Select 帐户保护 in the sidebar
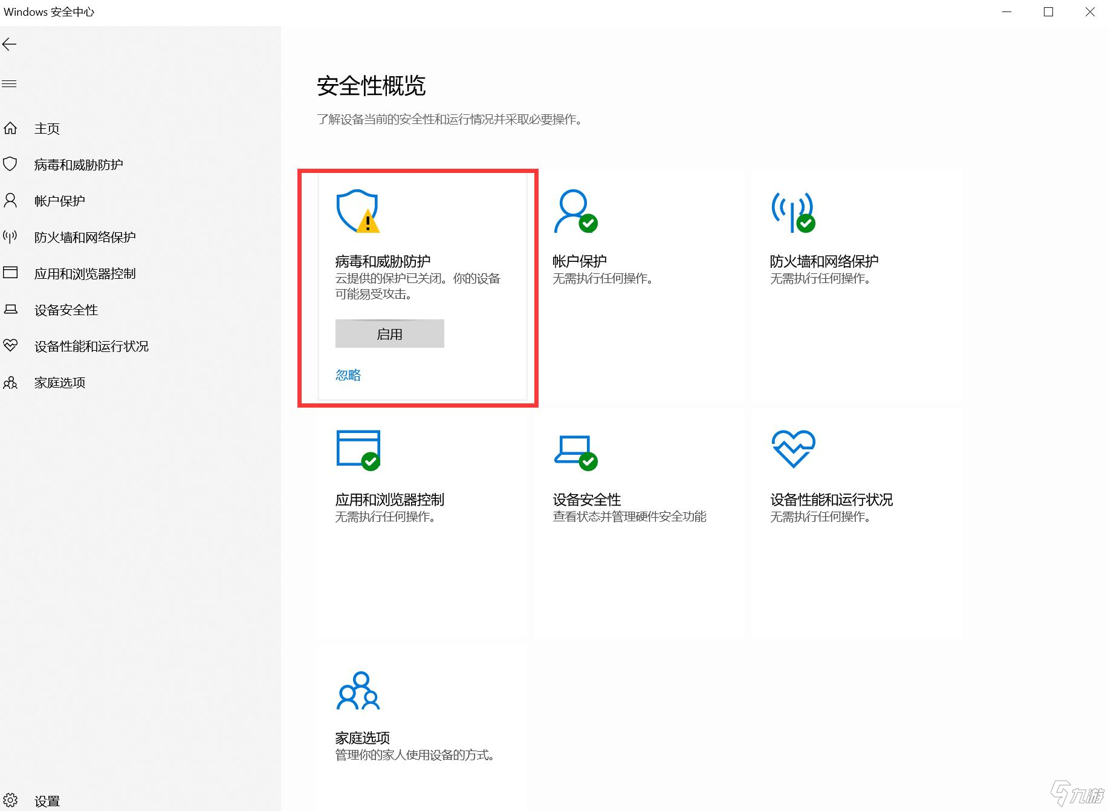This screenshot has height=811, width=1108. click(x=59, y=201)
